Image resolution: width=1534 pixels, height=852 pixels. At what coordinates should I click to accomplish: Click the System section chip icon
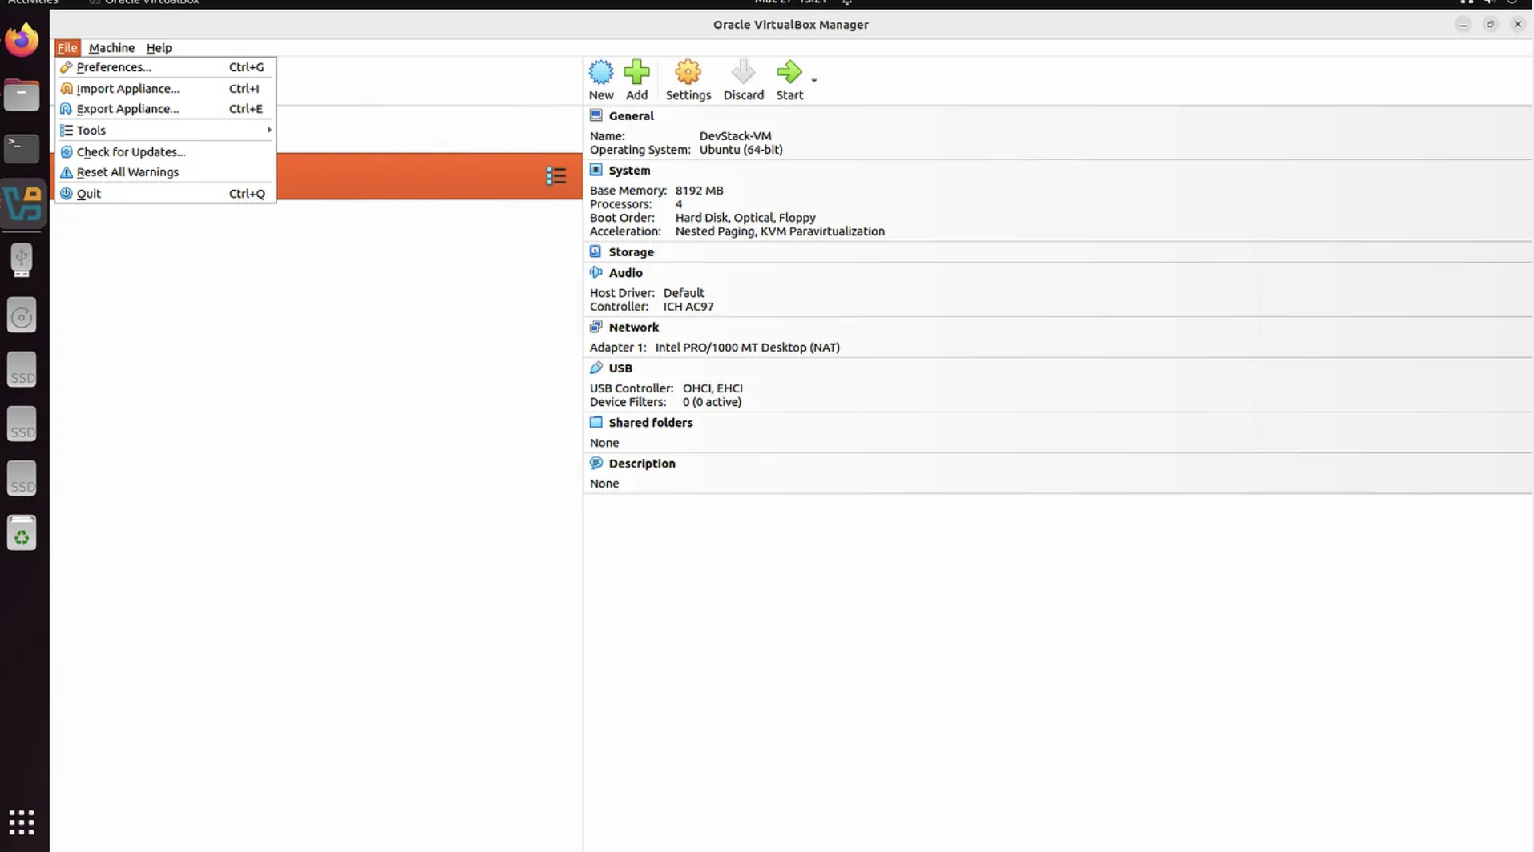pyautogui.click(x=595, y=170)
